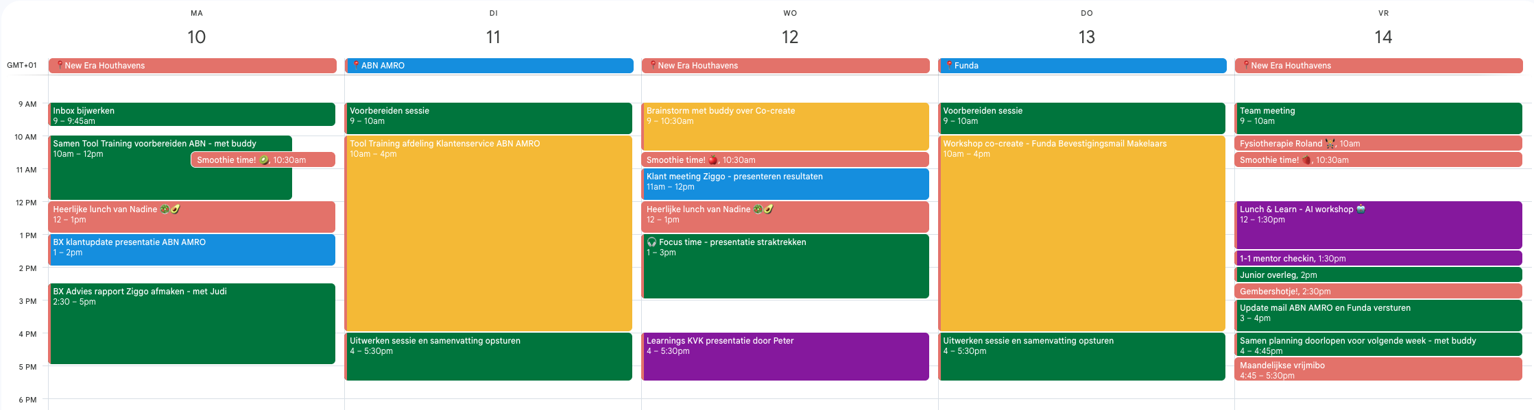Open Monday's Heerlijke lunch van Nadine event
1534x410 pixels.
pyautogui.click(x=192, y=216)
